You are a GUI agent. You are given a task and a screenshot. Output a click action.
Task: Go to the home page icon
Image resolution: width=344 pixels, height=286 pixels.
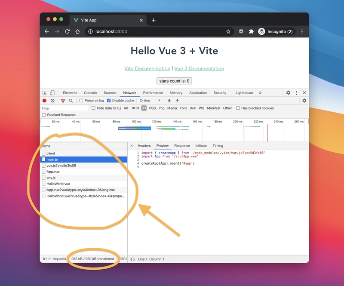point(77,31)
